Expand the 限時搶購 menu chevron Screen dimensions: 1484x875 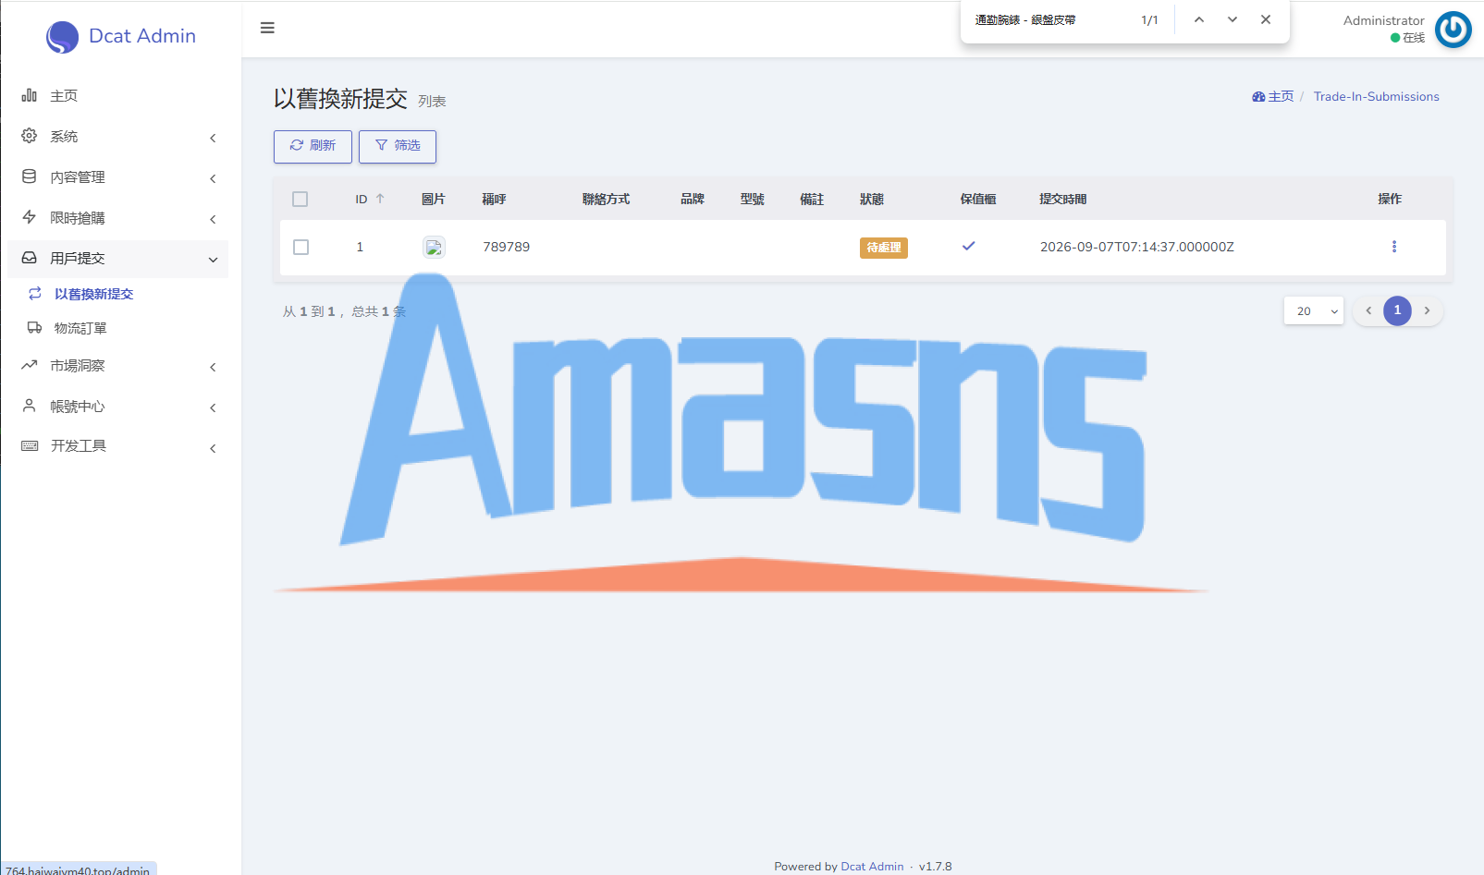click(213, 219)
